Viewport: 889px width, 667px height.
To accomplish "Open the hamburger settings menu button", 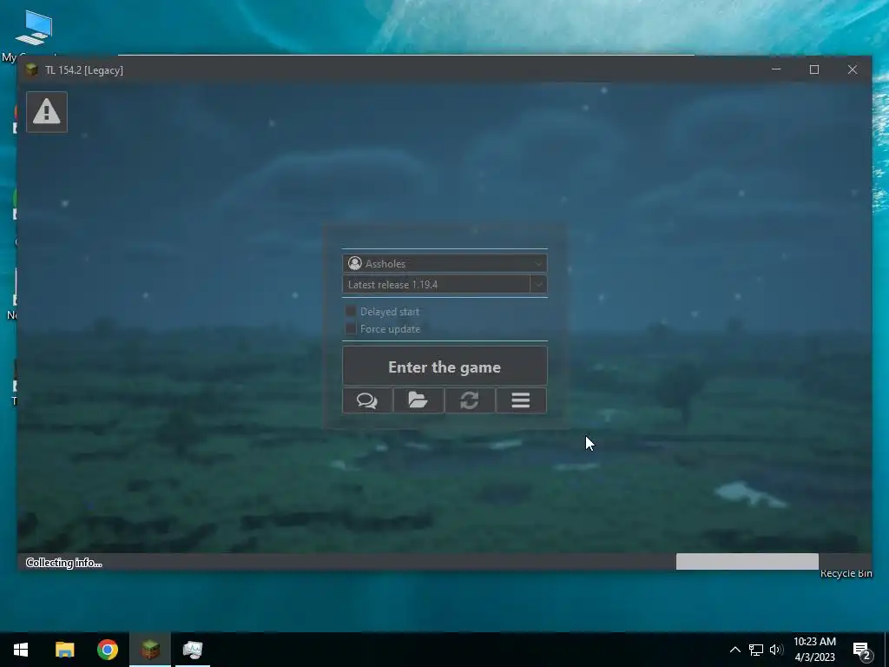I will (x=521, y=400).
